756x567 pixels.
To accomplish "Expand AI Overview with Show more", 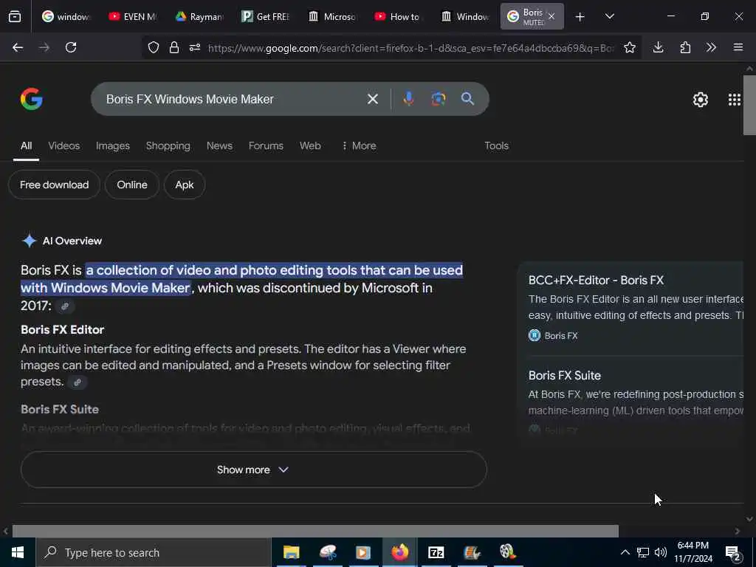I will click(254, 470).
